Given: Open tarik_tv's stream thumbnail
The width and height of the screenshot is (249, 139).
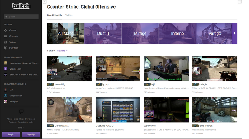Looking at the screenshot, I should click(x=215, y=68).
